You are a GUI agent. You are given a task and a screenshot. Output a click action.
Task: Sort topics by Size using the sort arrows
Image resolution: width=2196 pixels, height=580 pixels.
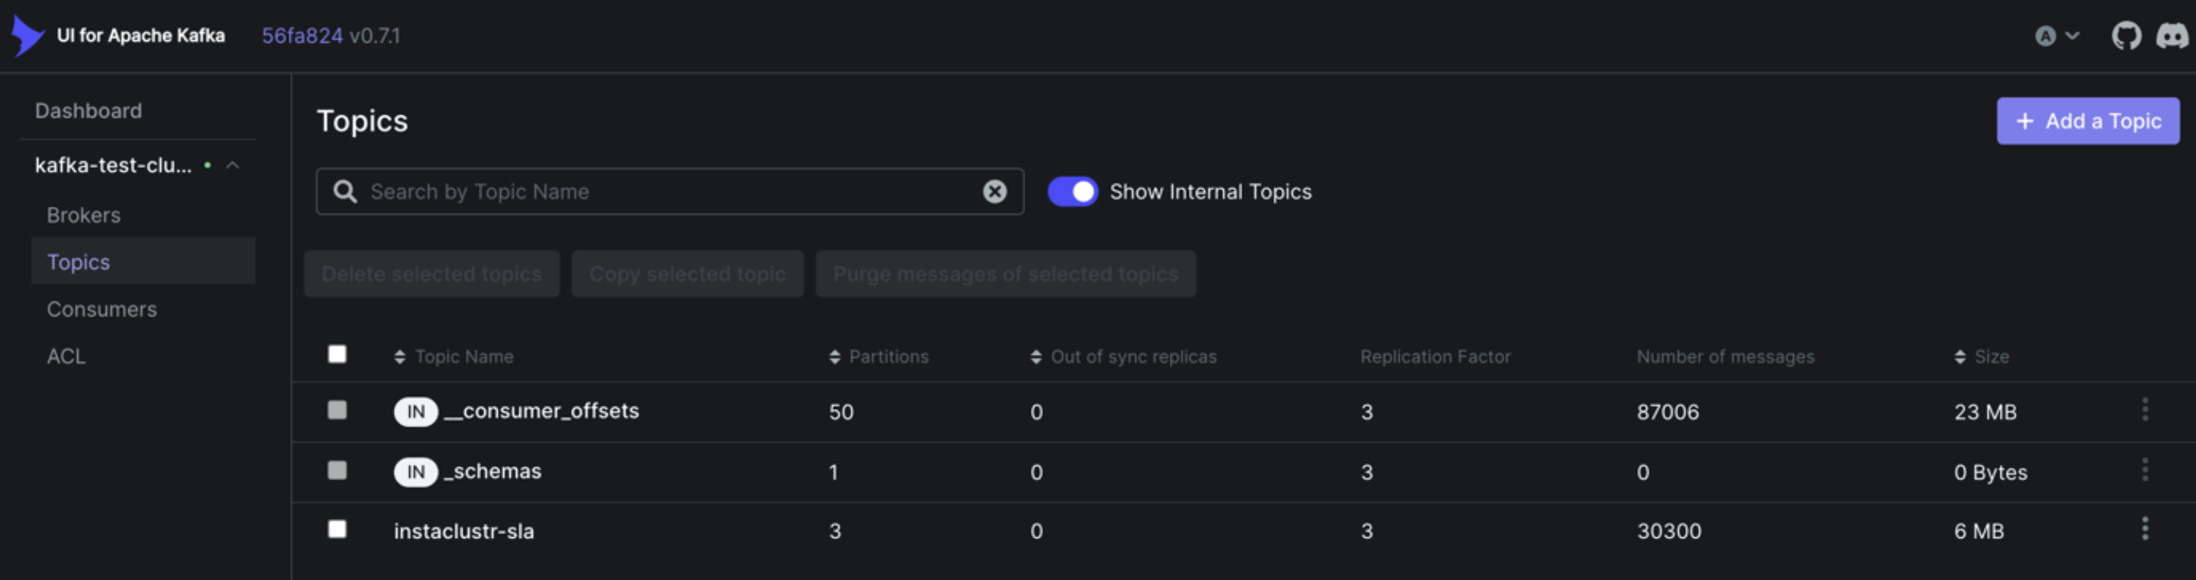point(1959,357)
